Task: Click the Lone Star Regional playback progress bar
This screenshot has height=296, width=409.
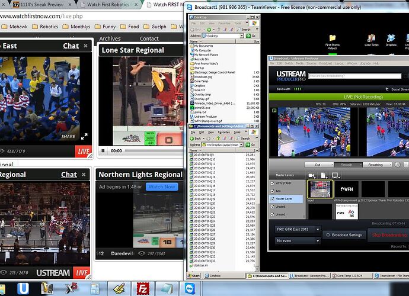Action: pyautogui.click(x=154, y=150)
